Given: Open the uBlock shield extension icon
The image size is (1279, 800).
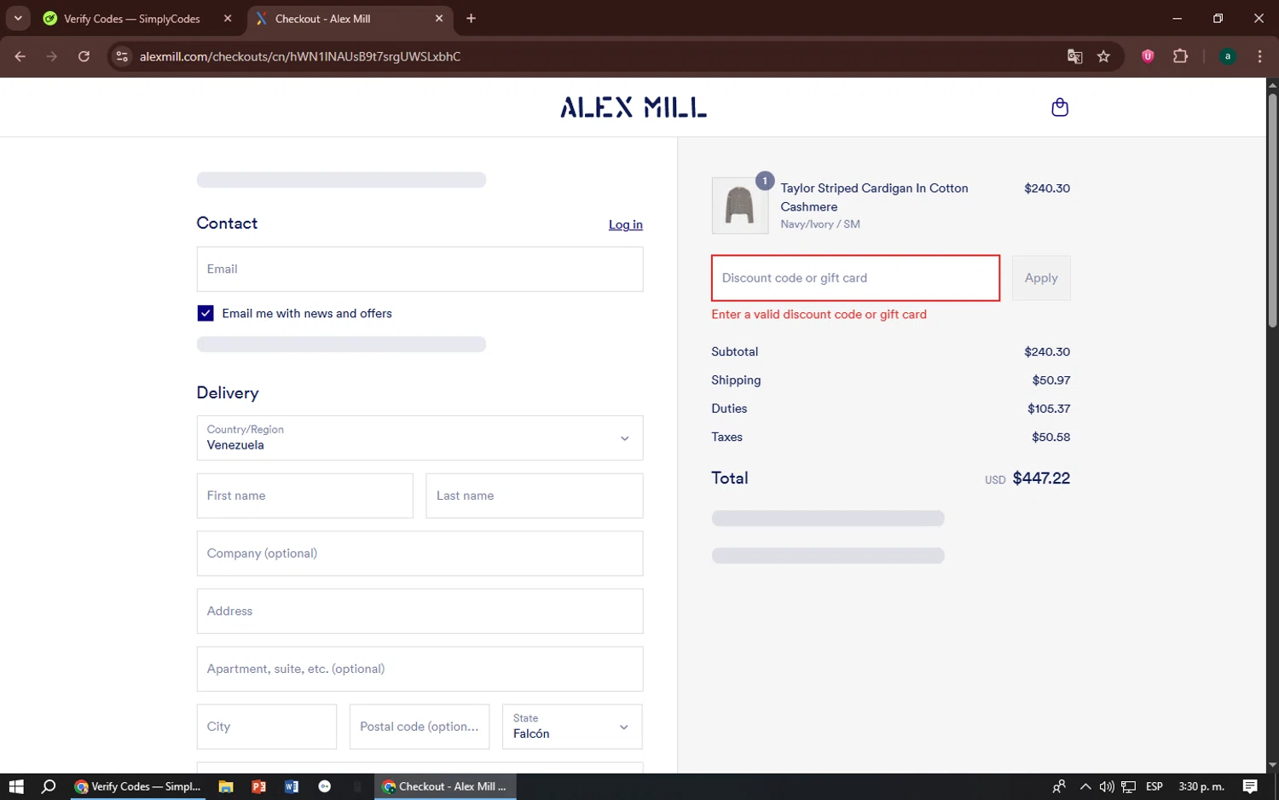Looking at the screenshot, I should pos(1148,56).
